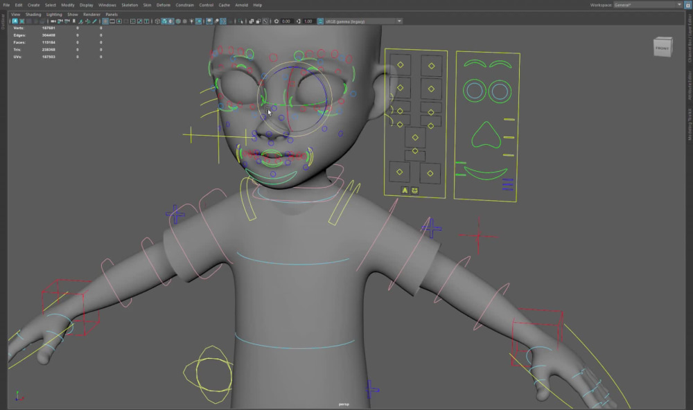Toggle the View Transform icon before sRGB gamma
Screen dimensions: 693x410
[x=320, y=21]
